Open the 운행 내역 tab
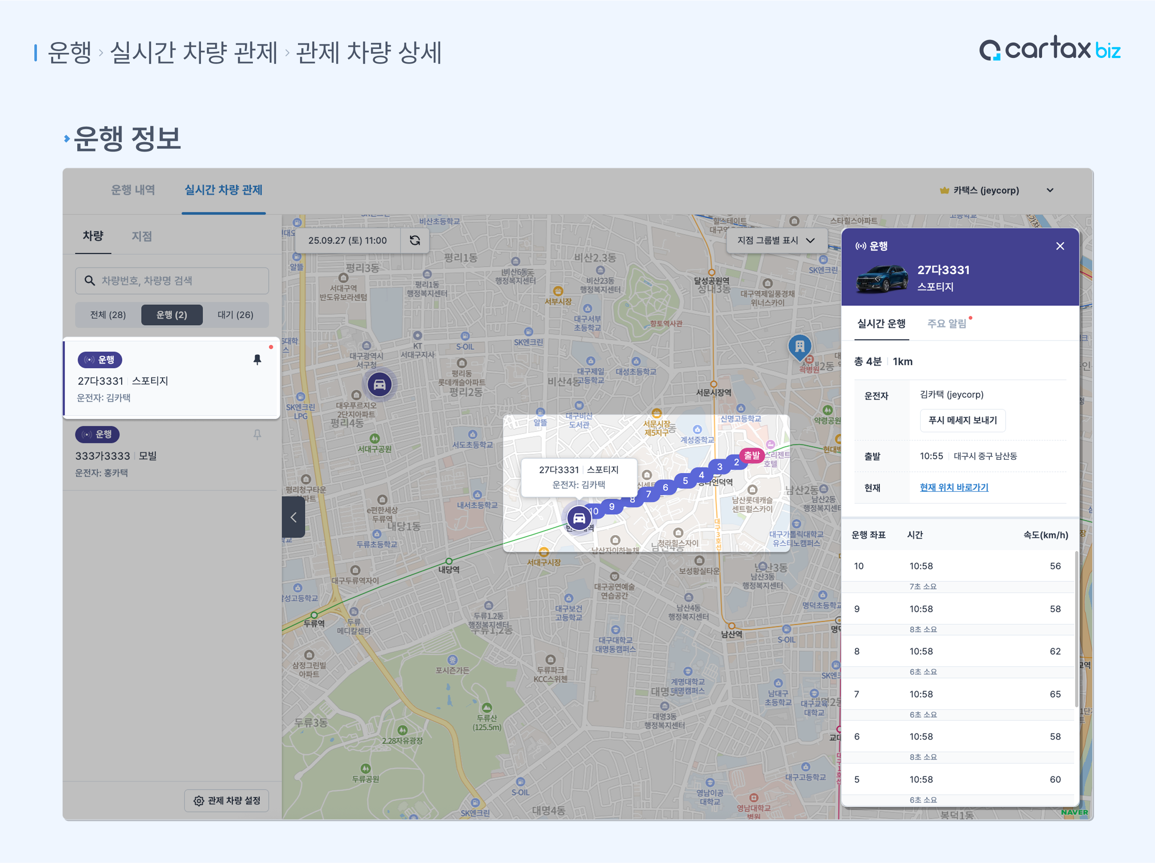The height and width of the screenshot is (863, 1155). pos(133,190)
